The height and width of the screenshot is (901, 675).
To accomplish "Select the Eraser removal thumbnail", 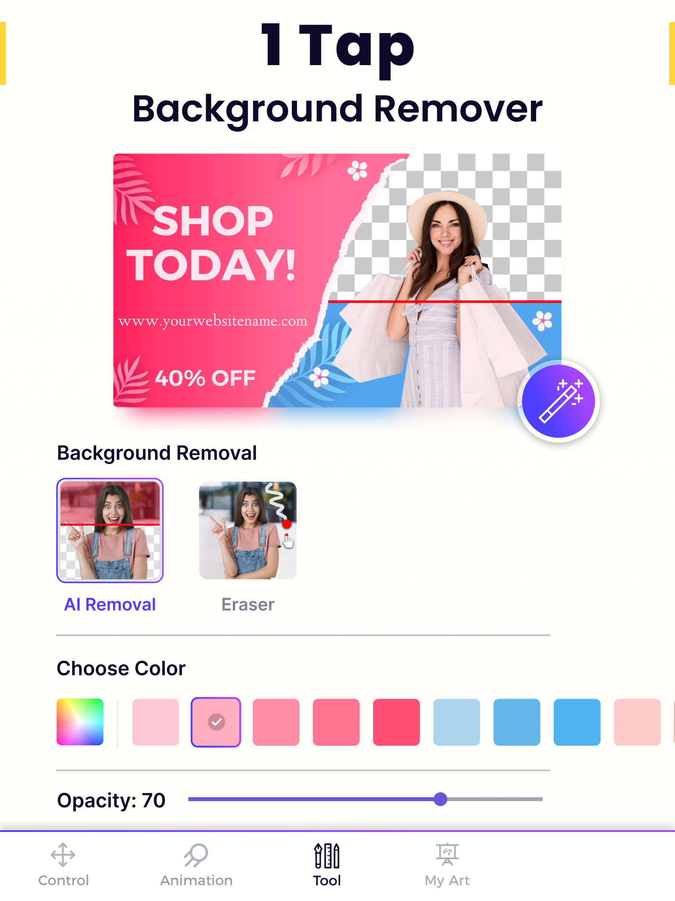I will coord(248,531).
